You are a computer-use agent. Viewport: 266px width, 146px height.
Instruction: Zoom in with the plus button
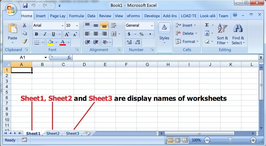click(253, 140)
